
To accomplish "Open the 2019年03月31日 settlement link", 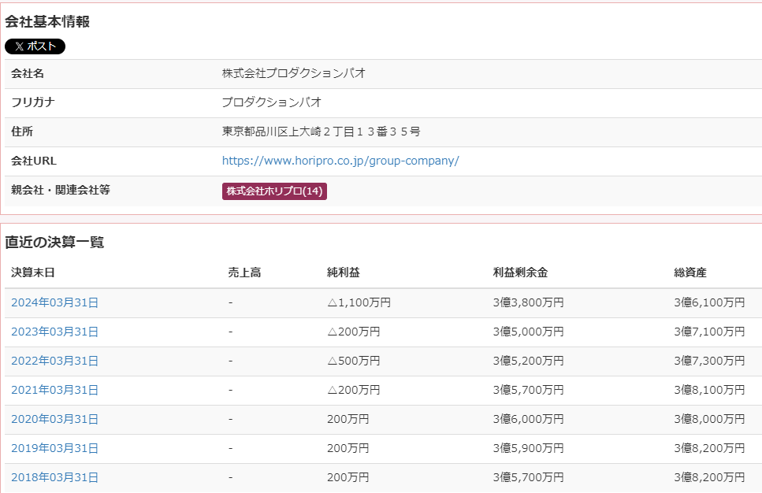I will (x=54, y=448).
